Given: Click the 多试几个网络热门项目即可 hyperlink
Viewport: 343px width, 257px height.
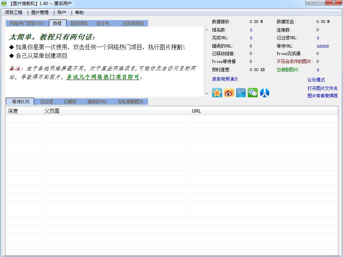Looking at the screenshot, I should coord(103,77).
